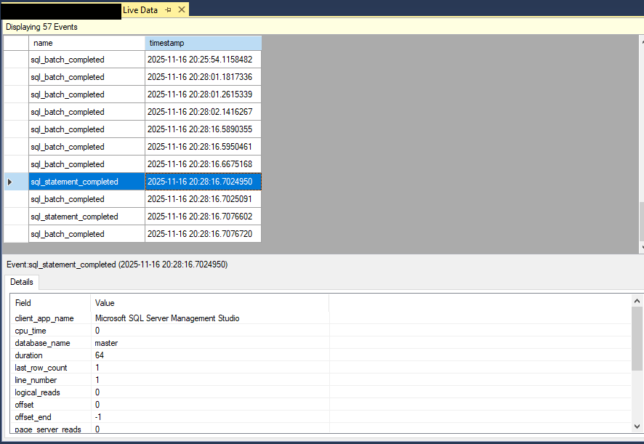Select the Details tab
This screenshot has width=644, height=444.
(21, 282)
